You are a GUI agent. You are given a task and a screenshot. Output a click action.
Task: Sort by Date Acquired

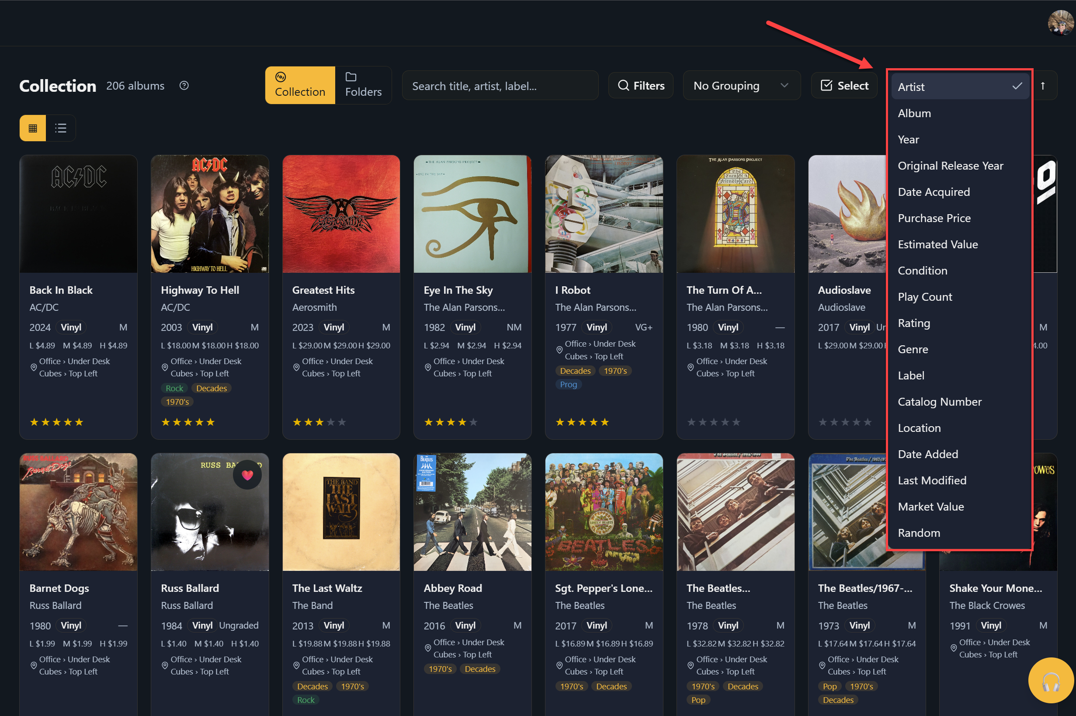960,192
